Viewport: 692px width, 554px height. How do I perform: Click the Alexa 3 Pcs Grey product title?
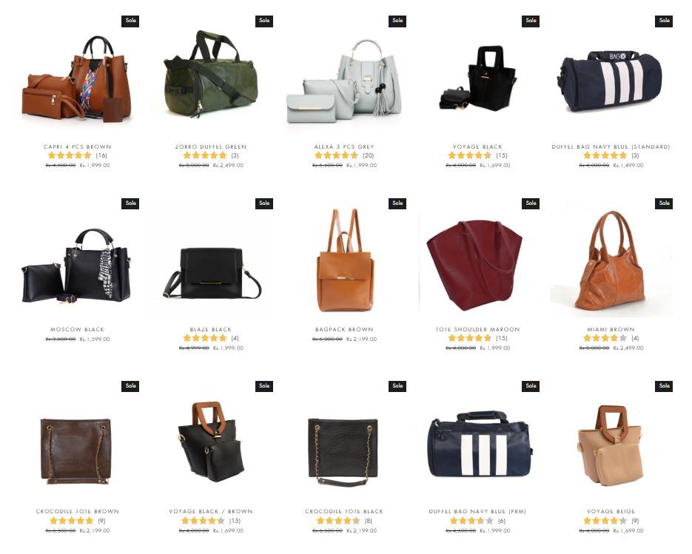point(344,146)
